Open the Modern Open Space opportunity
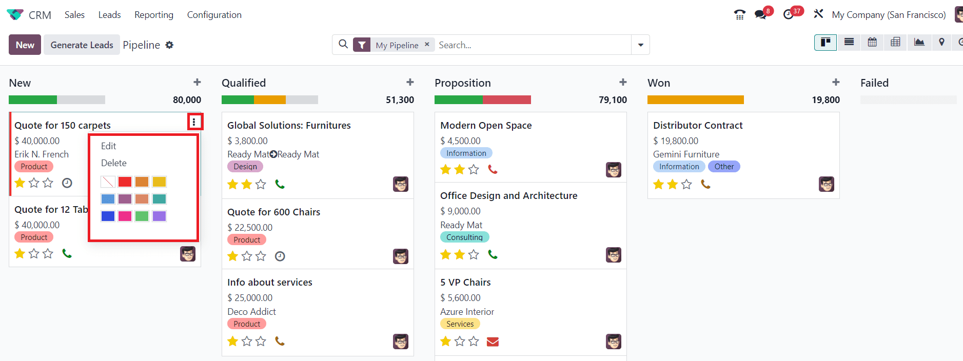The width and height of the screenshot is (963, 361). (x=486, y=126)
